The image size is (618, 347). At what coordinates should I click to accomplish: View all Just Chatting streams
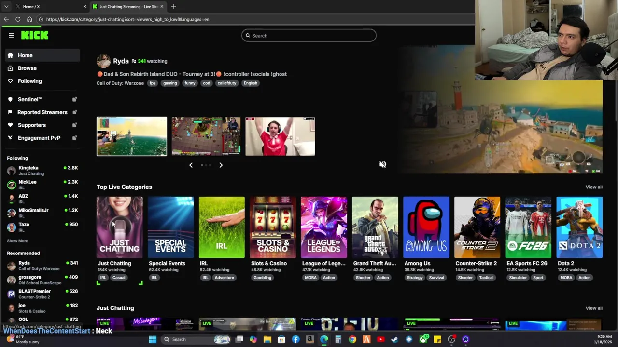[594, 308]
